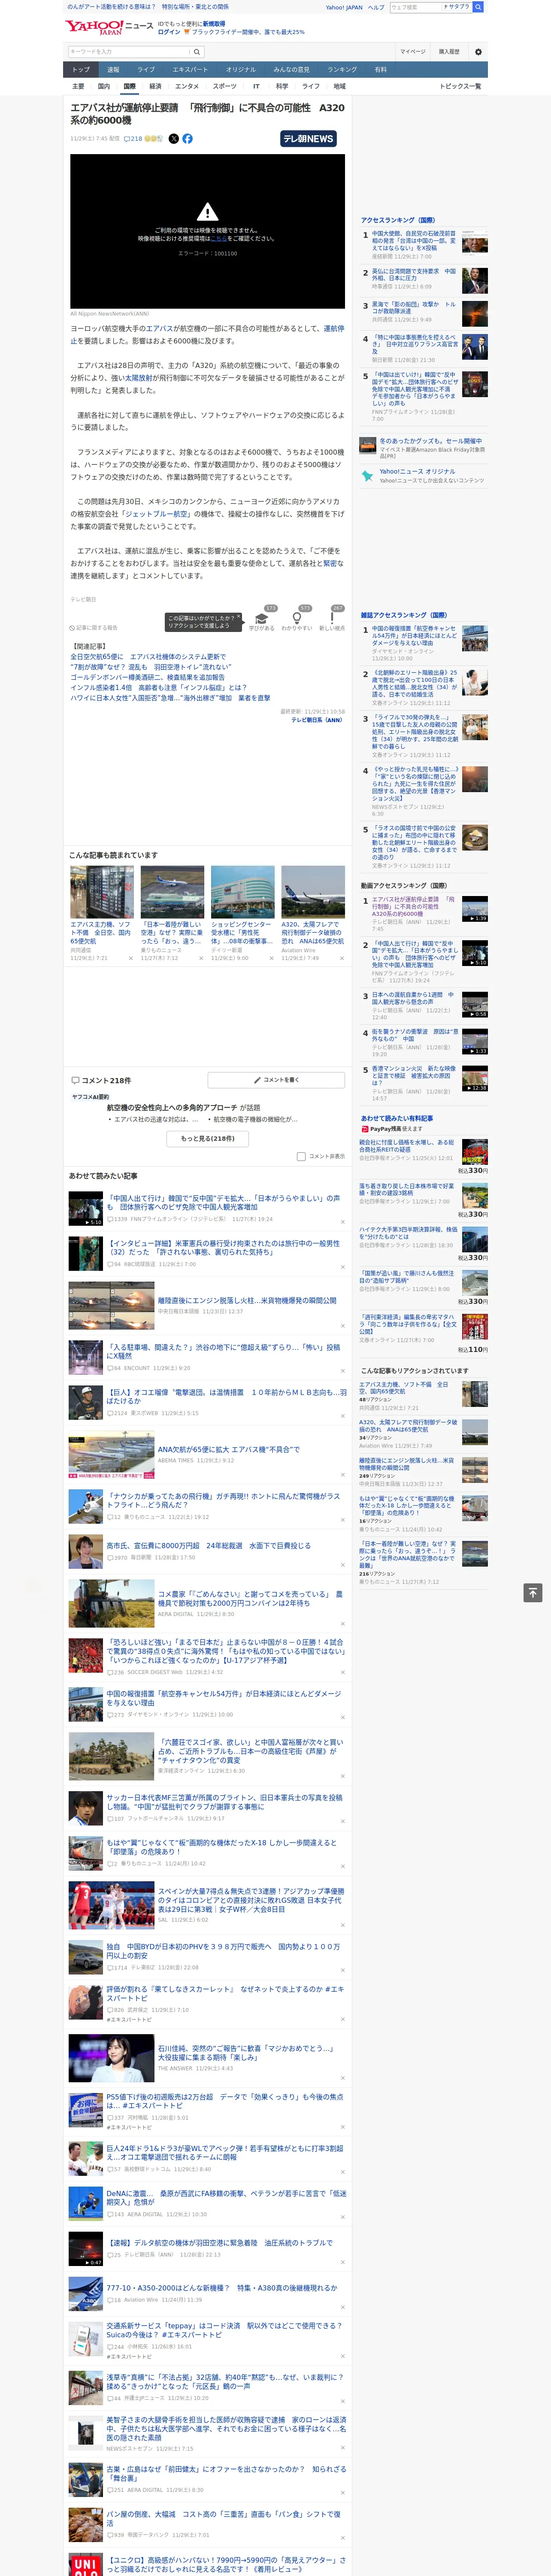The height and width of the screenshot is (2576, 551).
Task: Open article 「中国人出て行け」韓国で反中国デモ拡大
Action: 223,1202
